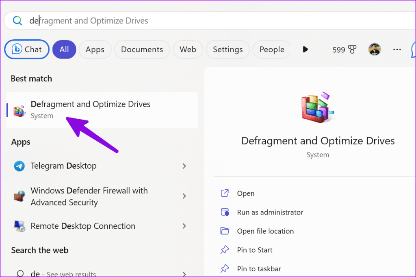Expand options for Telegram Desktop
Viewport: 416px width, 277px height.
184,166
